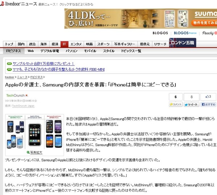Screen dimensions: 217x195
Task: Open PR link about FIBE-MINI drink
Action: 59,69
